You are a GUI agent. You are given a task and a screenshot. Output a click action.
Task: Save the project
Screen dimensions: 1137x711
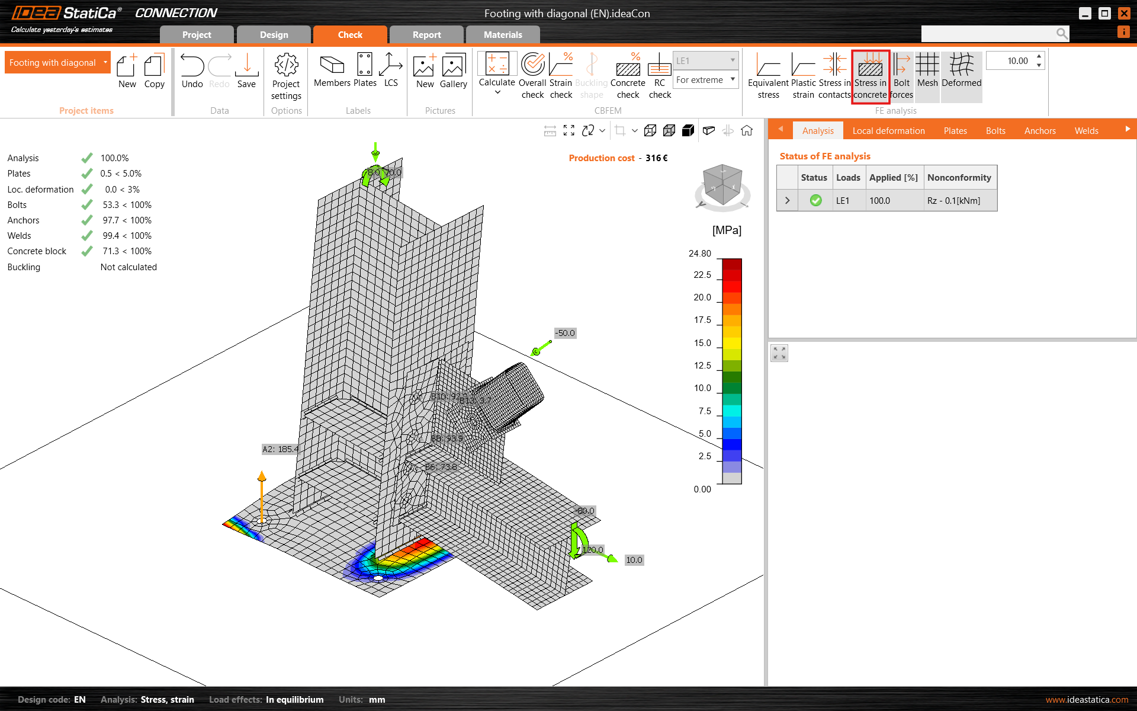(246, 71)
